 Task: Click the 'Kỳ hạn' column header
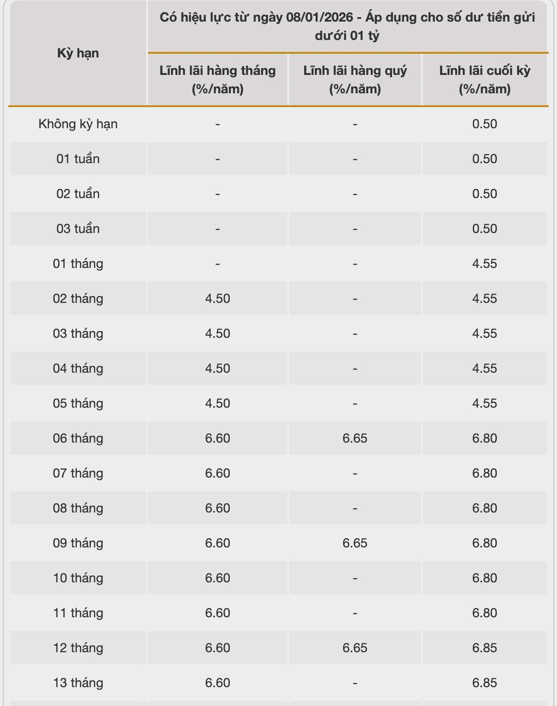click(x=78, y=53)
